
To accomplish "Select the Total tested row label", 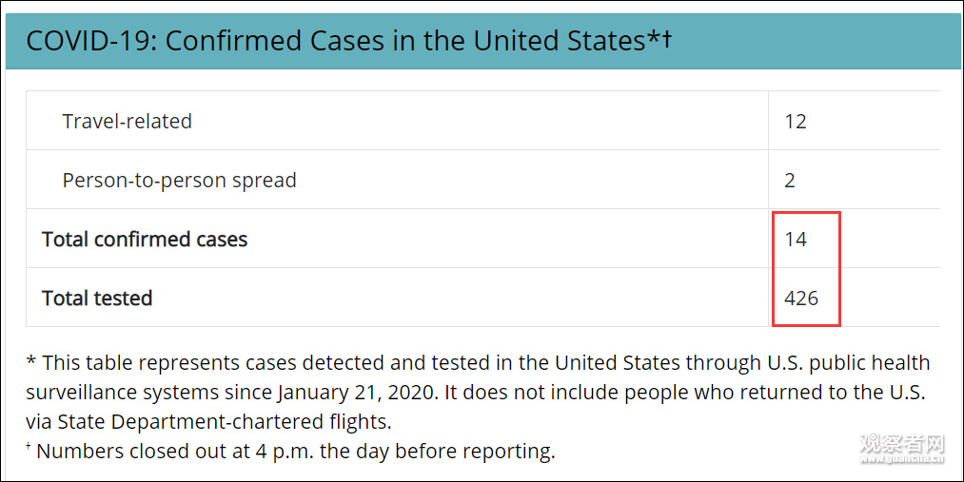I will (97, 299).
